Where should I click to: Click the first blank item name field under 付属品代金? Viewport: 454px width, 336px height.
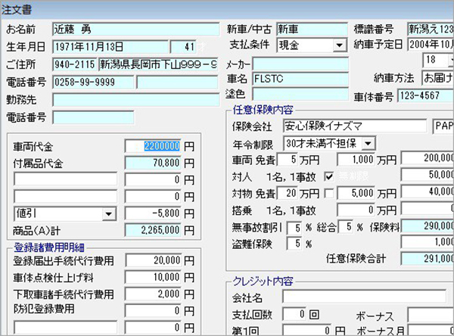(66, 179)
